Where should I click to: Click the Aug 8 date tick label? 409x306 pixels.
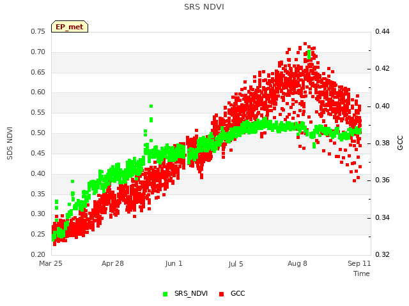297,263
